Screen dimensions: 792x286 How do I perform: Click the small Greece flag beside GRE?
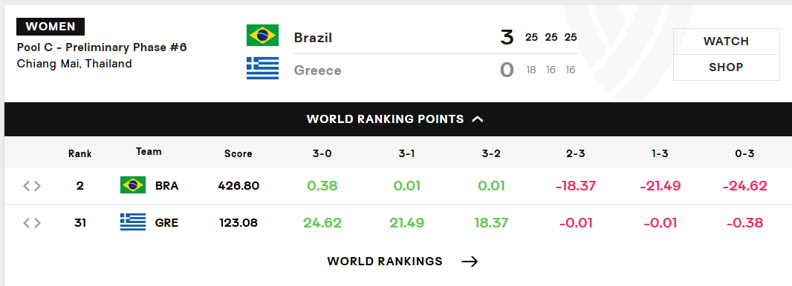133,222
